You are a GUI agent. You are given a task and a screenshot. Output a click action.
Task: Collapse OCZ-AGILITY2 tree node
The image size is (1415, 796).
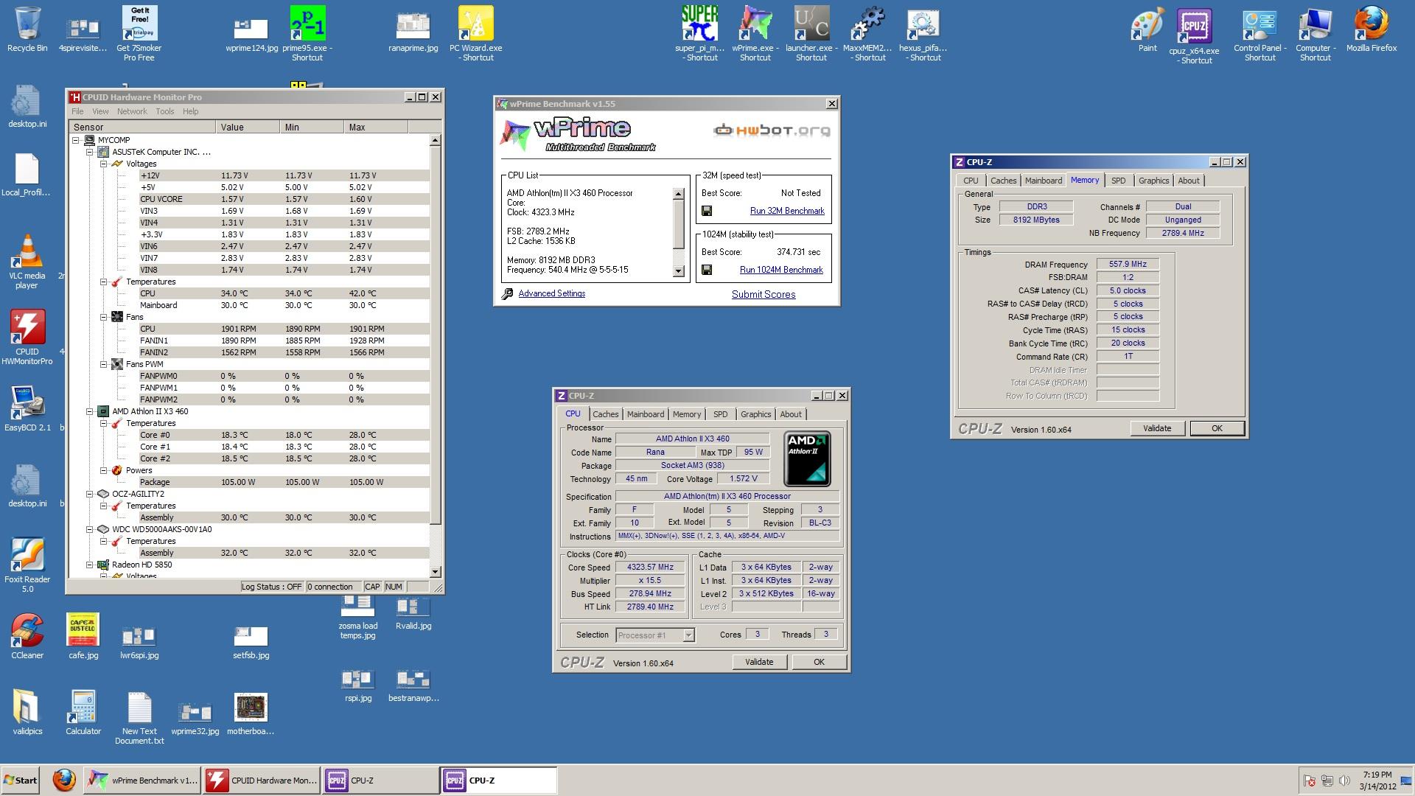coord(89,494)
